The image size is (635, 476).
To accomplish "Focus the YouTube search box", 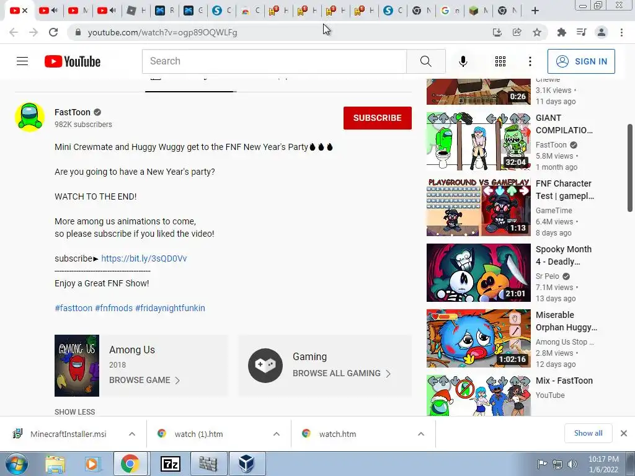I will 274,61.
